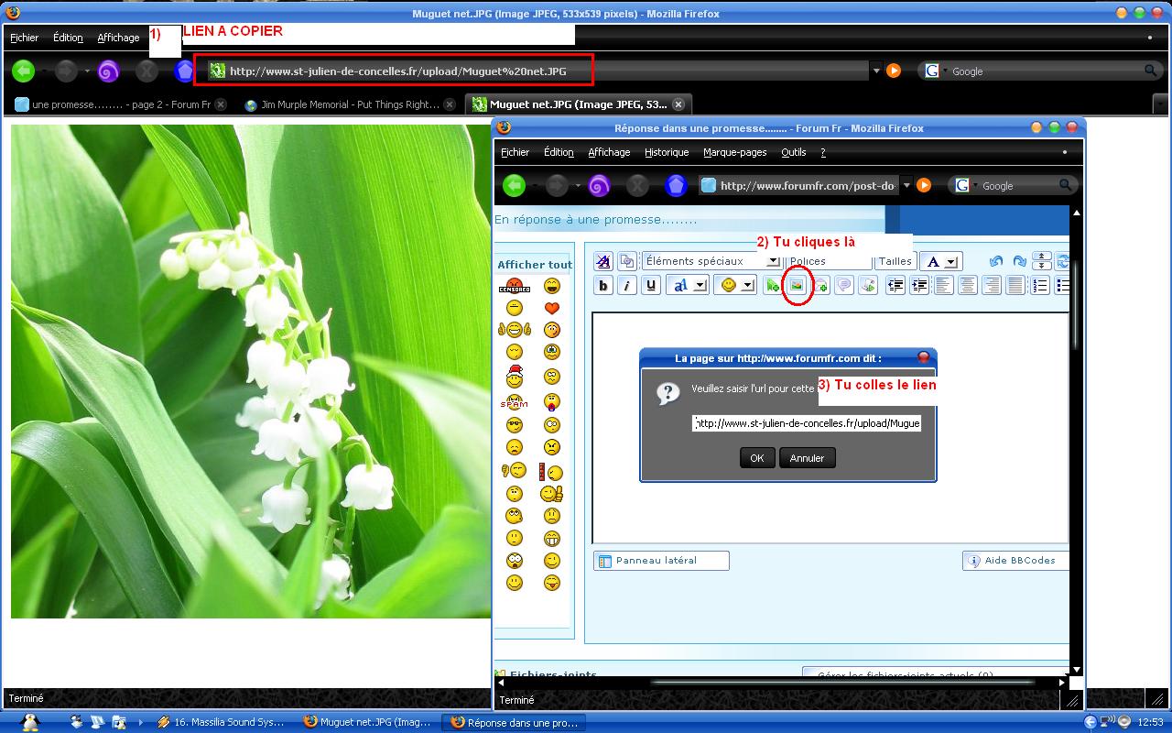Open the smiley picker dropdown arrow in toolbar
Viewport: 1172px width, 733px height.
click(747, 286)
